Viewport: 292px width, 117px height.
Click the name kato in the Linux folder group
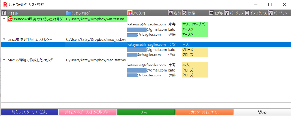(172, 50)
